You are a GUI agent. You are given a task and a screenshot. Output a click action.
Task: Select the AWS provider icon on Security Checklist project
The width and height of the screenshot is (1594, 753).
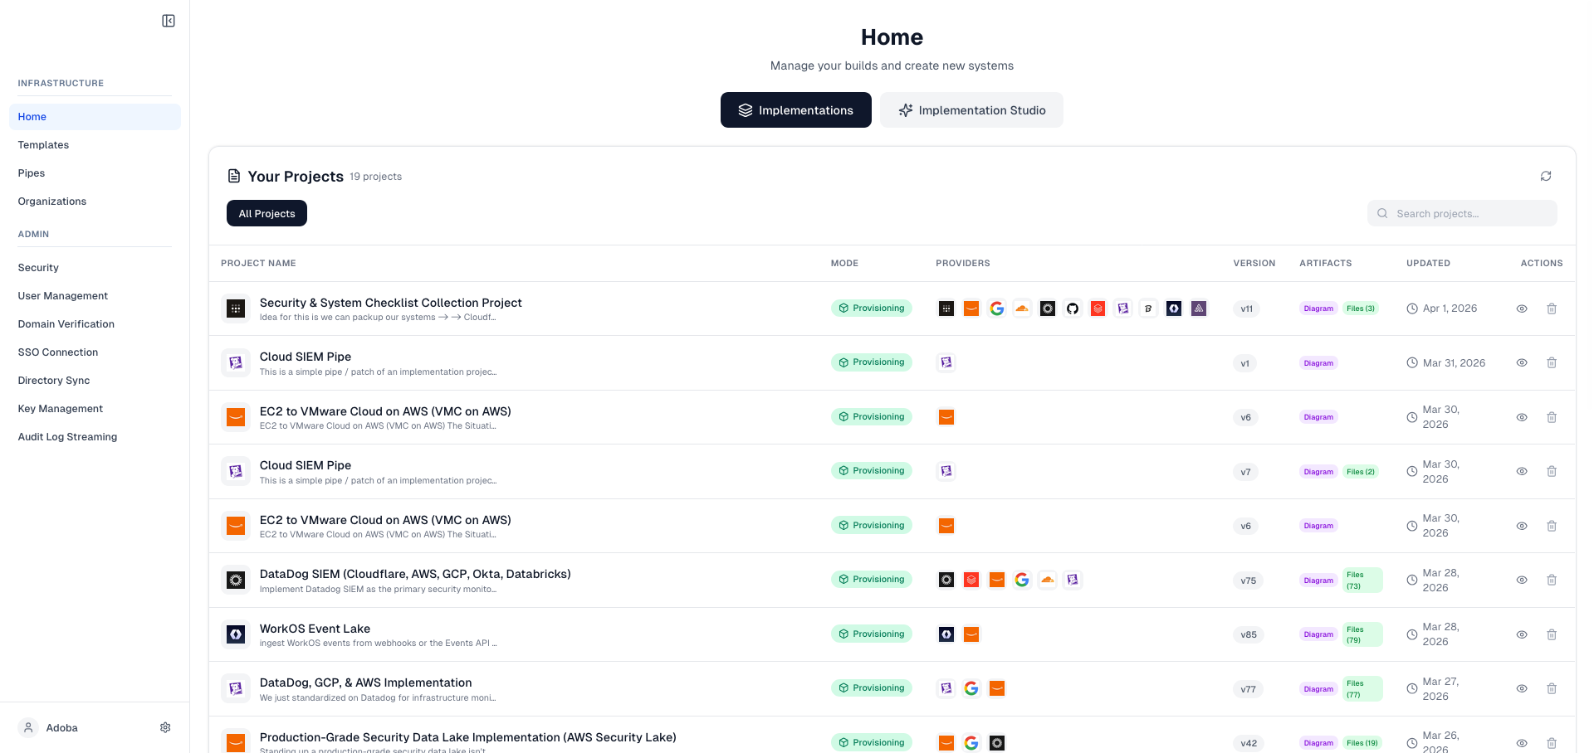[x=971, y=308]
